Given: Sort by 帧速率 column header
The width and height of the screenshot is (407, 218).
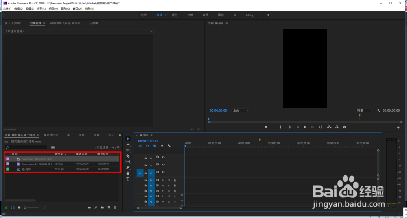Looking at the screenshot, I should (x=59, y=154).
